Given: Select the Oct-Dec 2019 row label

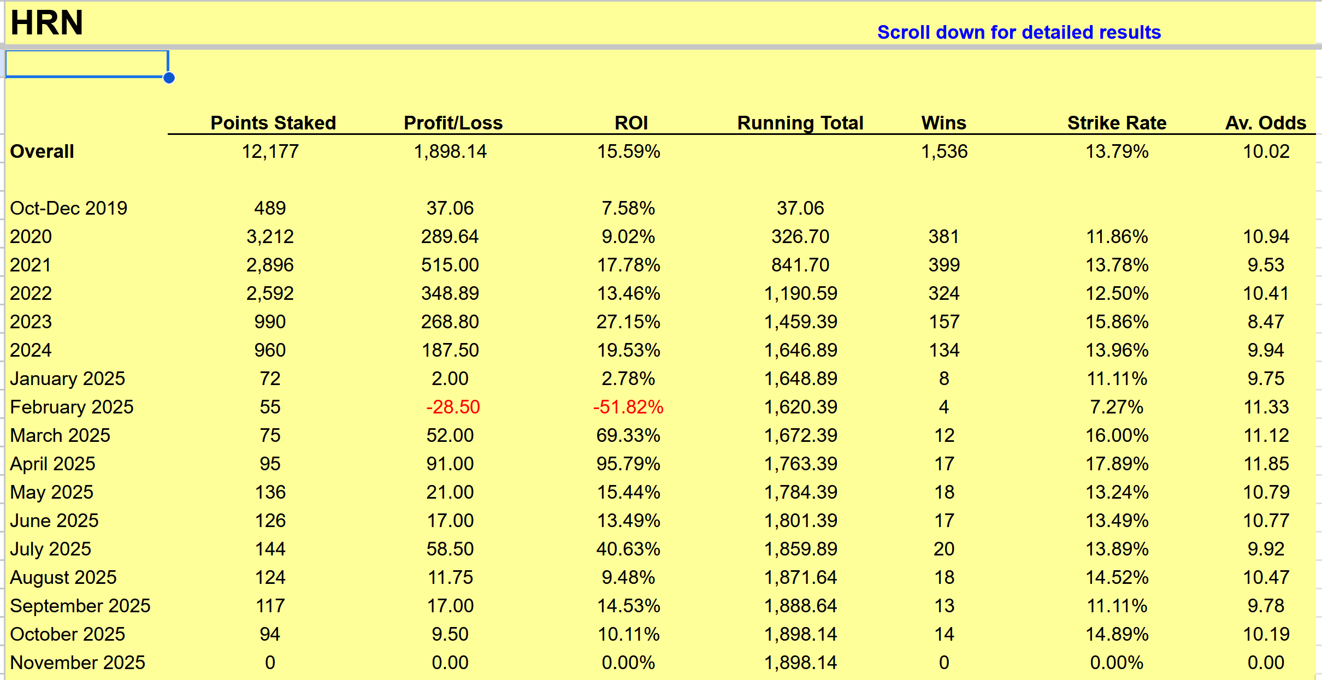Looking at the screenshot, I should tap(68, 208).
